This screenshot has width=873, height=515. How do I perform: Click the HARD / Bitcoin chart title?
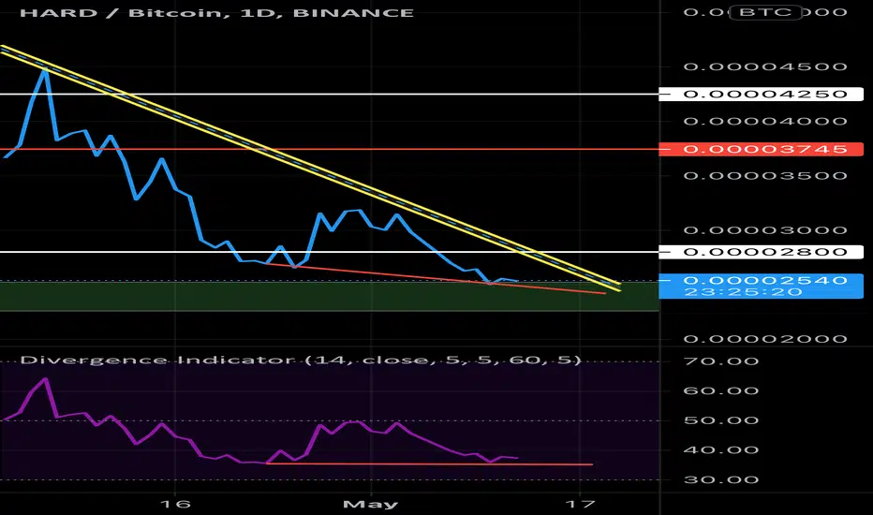coord(216,13)
